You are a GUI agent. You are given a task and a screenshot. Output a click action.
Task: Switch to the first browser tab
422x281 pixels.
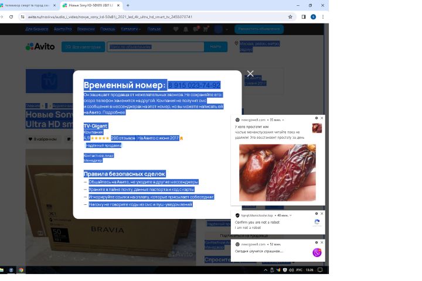click(x=28, y=5)
